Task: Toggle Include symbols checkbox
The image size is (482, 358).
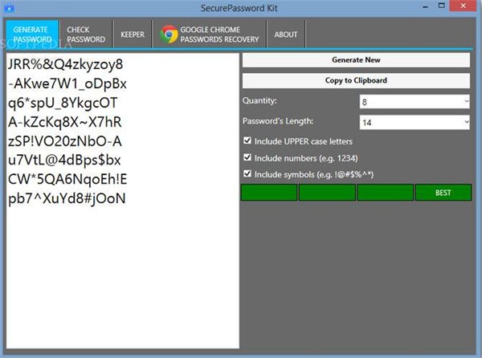Action: pyautogui.click(x=247, y=173)
